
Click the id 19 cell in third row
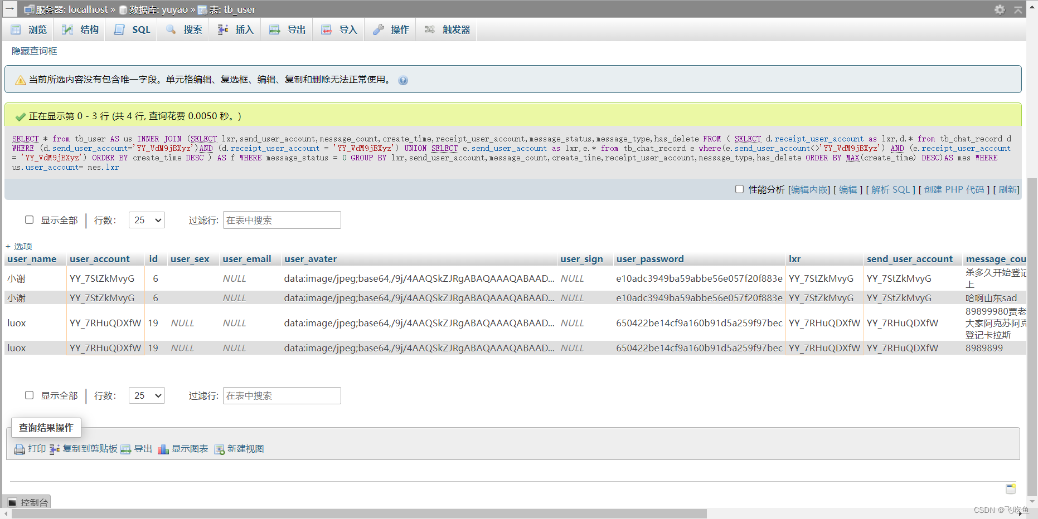156,323
